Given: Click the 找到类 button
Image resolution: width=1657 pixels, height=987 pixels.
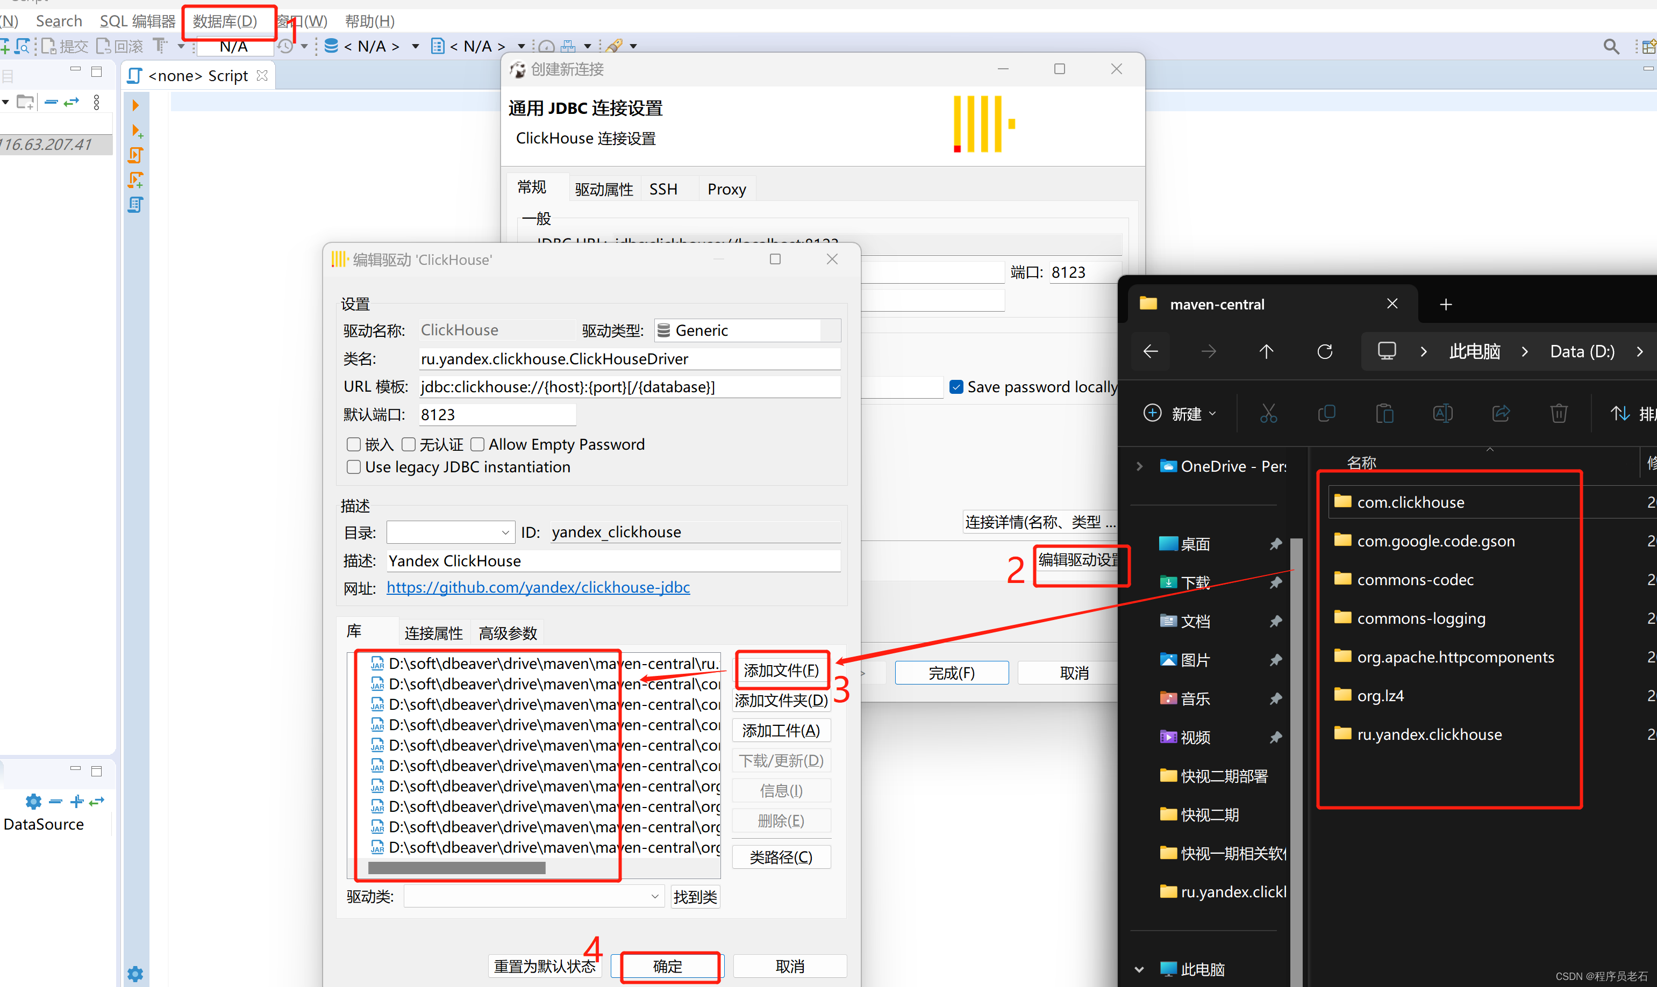Looking at the screenshot, I should click(695, 897).
